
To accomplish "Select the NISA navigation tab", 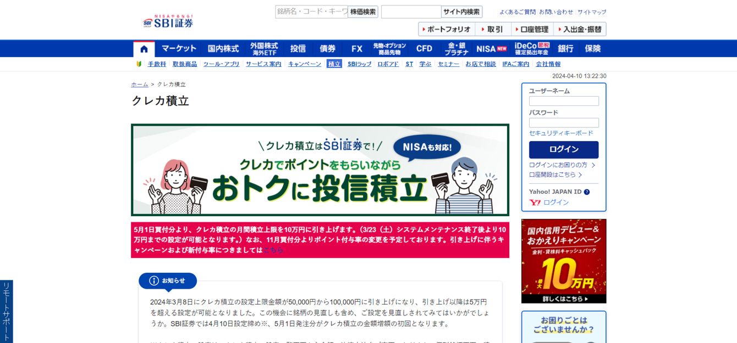I will tap(491, 48).
